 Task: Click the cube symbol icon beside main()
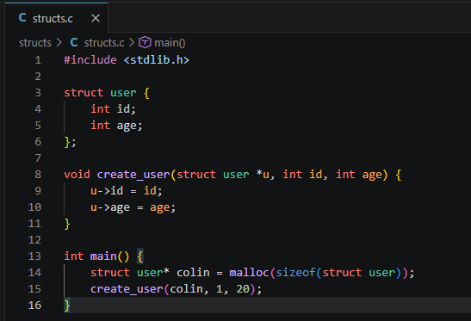(145, 42)
